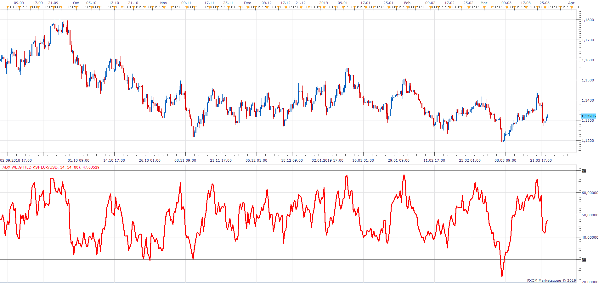The height and width of the screenshot is (283, 599).
Task: Click the orange marker under the 09.09 date
Action: coord(19,8)
